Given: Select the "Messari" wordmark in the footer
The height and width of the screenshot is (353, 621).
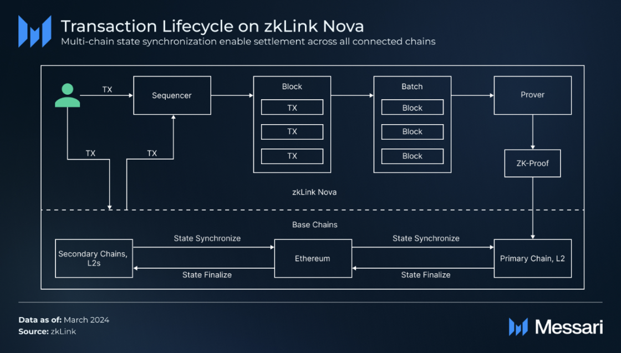Looking at the screenshot, I should tap(569, 328).
